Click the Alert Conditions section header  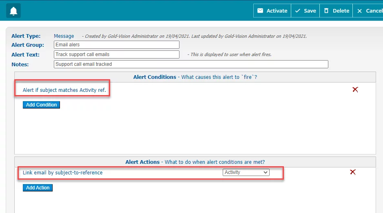(x=195, y=77)
